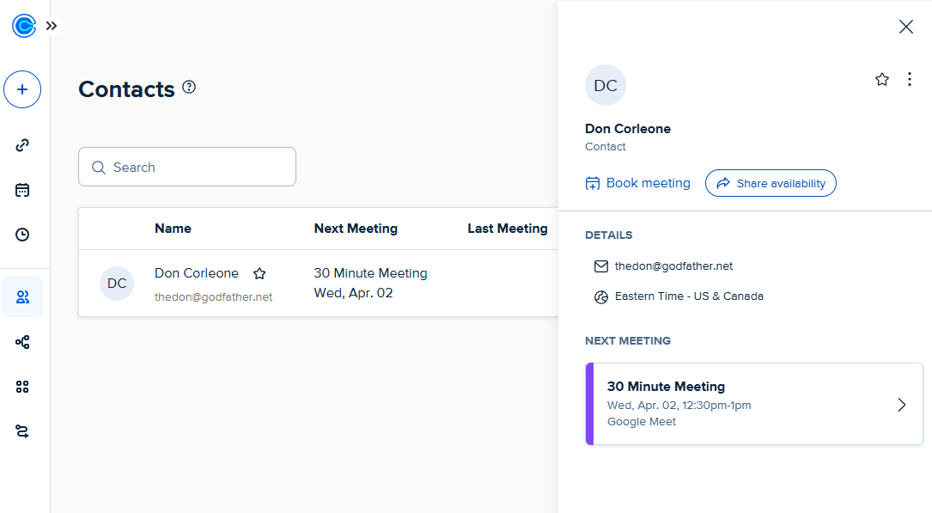Open the 30 Minute Meeting card
The image size is (932, 513).
pyautogui.click(x=754, y=404)
